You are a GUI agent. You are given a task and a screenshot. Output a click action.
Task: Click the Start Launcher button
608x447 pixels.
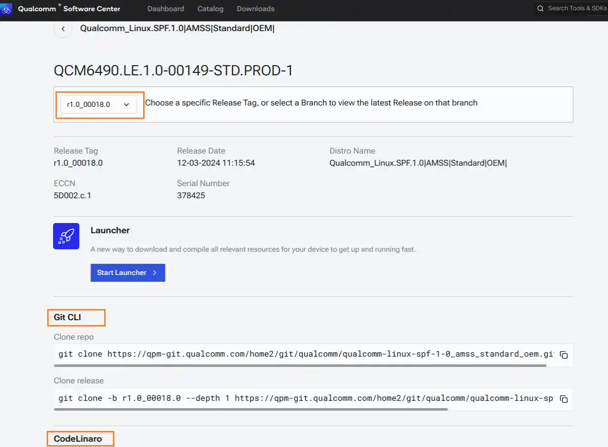point(128,273)
